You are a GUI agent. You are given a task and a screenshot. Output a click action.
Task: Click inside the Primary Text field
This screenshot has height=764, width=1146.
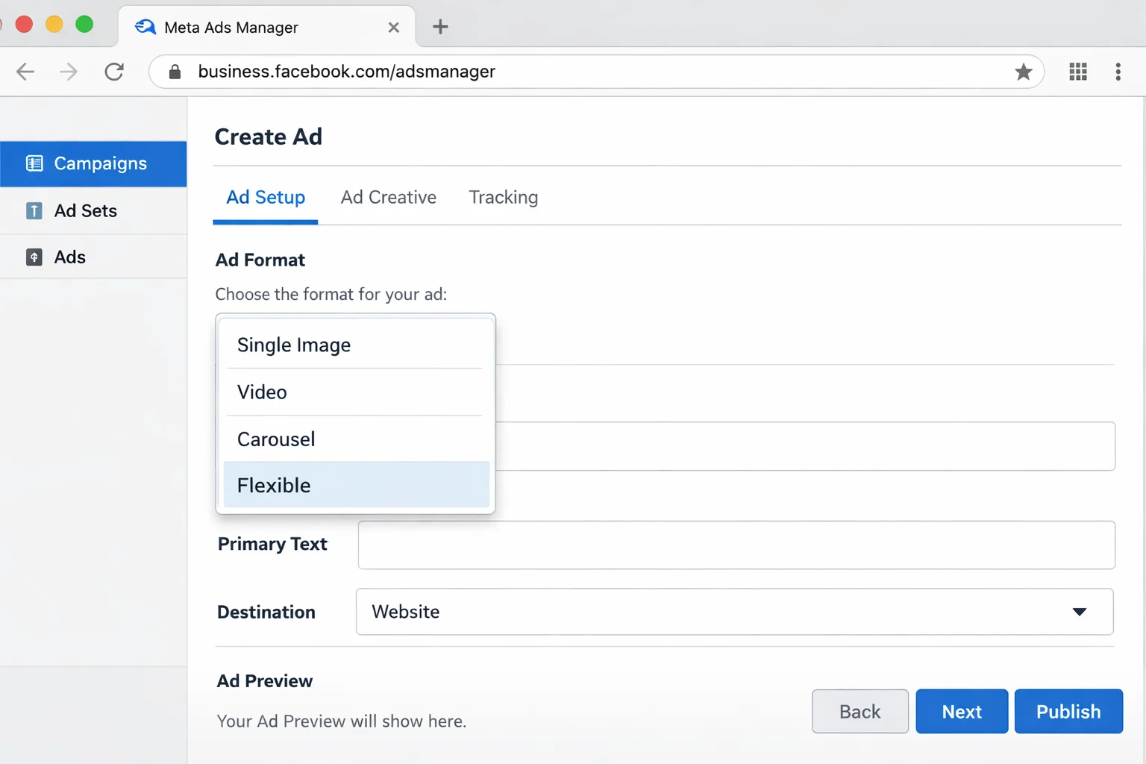pyautogui.click(x=735, y=545)
